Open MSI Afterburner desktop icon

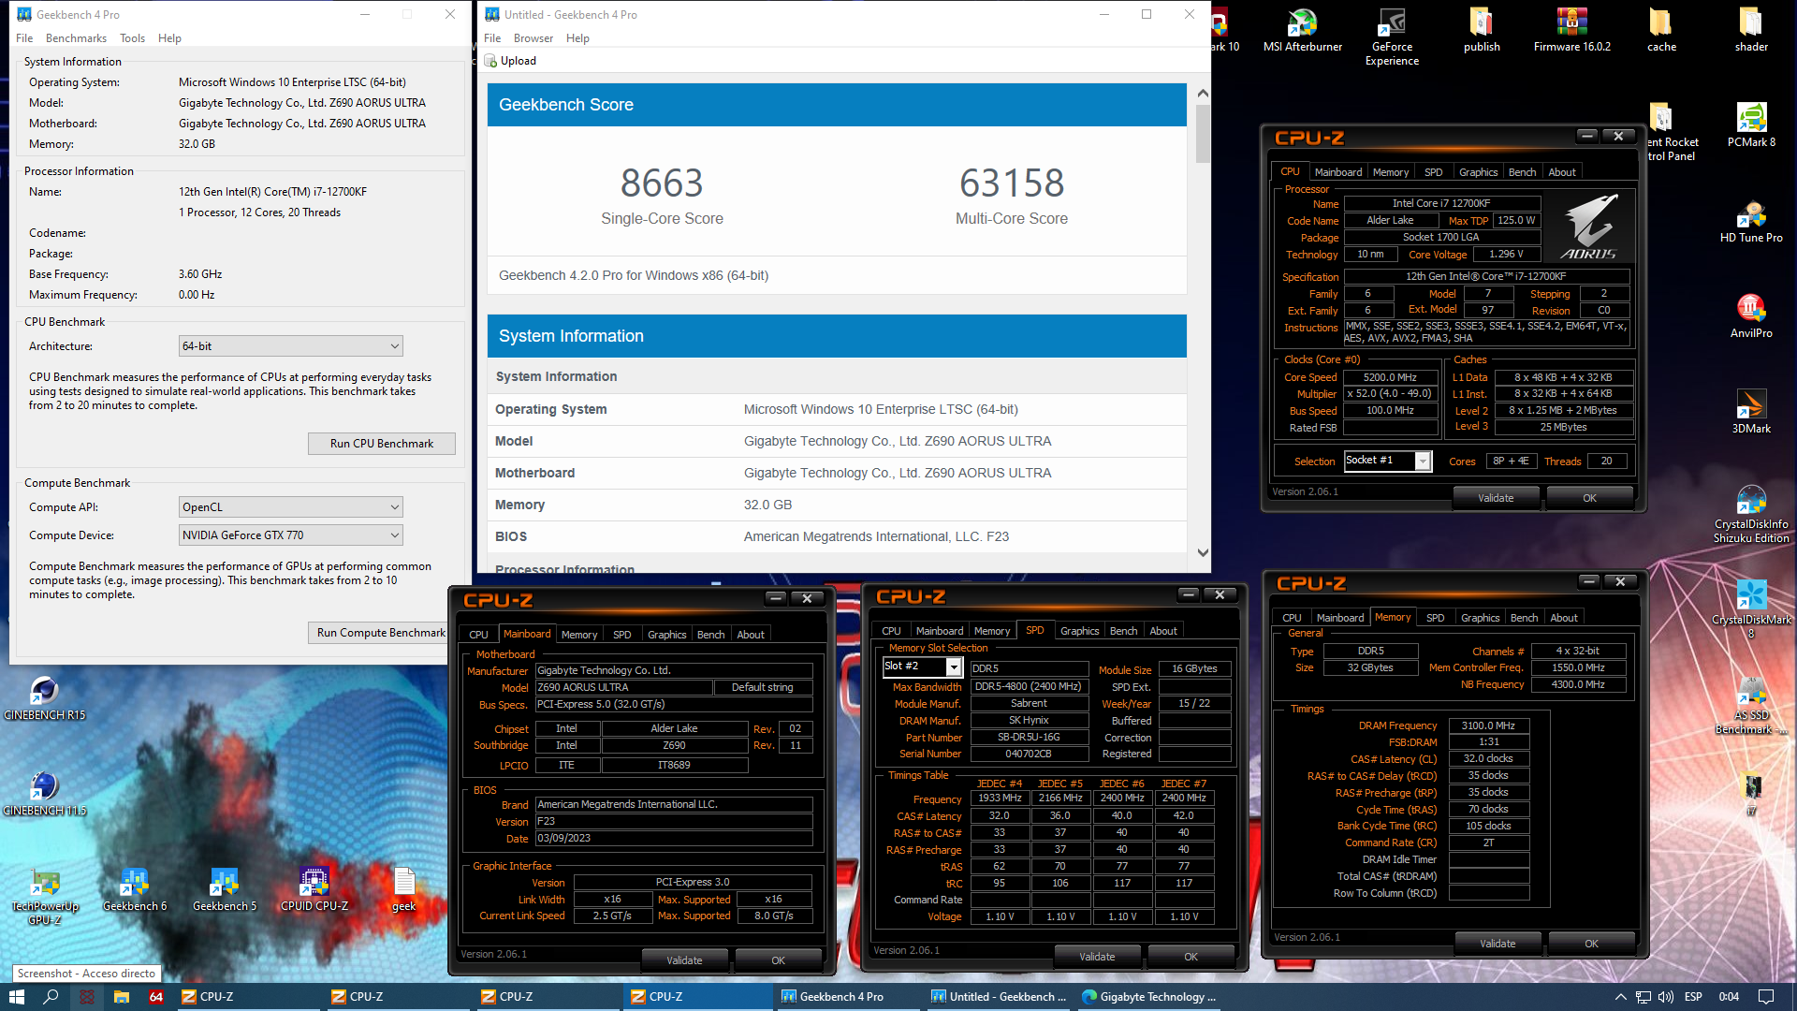click(x=1302, y=30)
